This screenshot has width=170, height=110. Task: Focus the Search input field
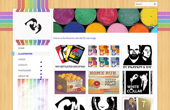[x=144, y=4]
